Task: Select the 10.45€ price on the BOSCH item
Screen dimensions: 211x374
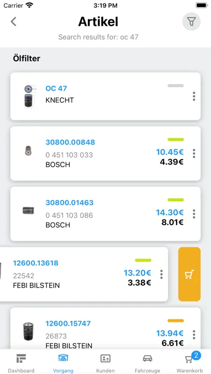Action: 170,152
